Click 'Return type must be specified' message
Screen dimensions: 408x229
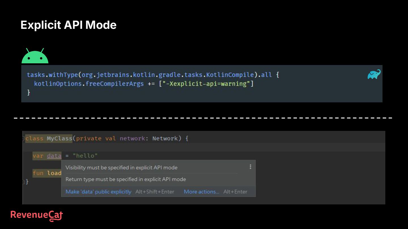tap(126, 179)
